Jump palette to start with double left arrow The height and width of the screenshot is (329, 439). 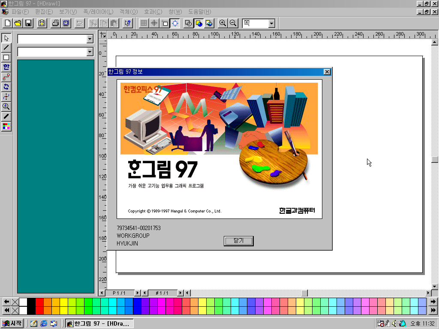pyautogui.click(x=6, y=310)
